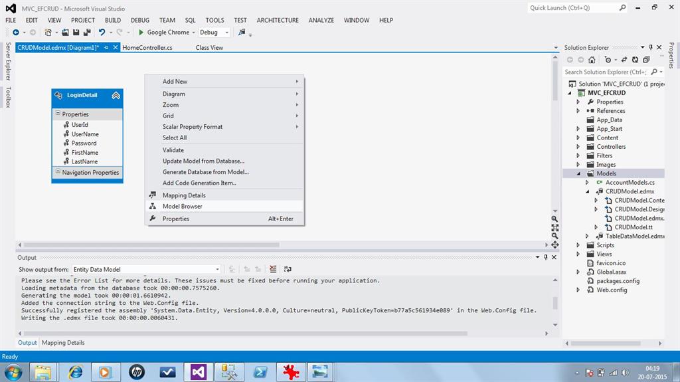
Task: Select Mapping Details in context menu
Action: 224,195
